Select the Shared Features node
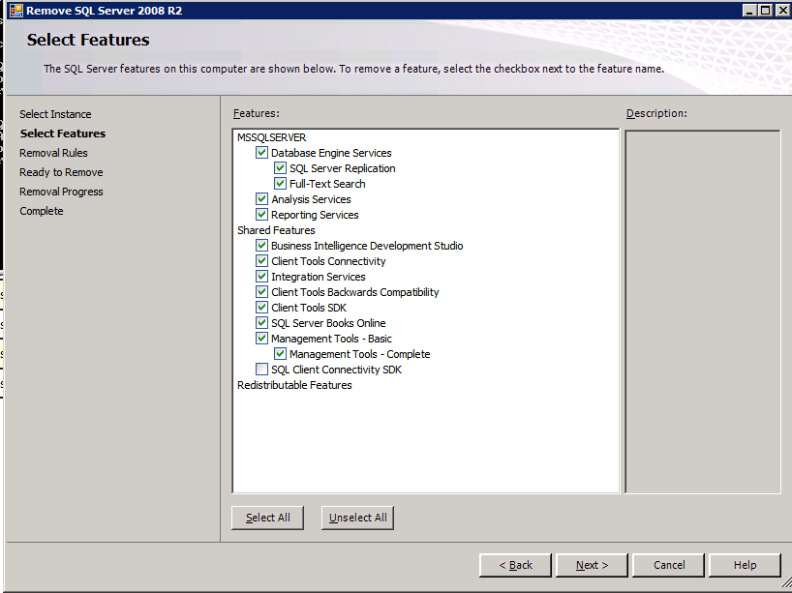The height and width of the screenshot is (593, 792). (276, 230)
